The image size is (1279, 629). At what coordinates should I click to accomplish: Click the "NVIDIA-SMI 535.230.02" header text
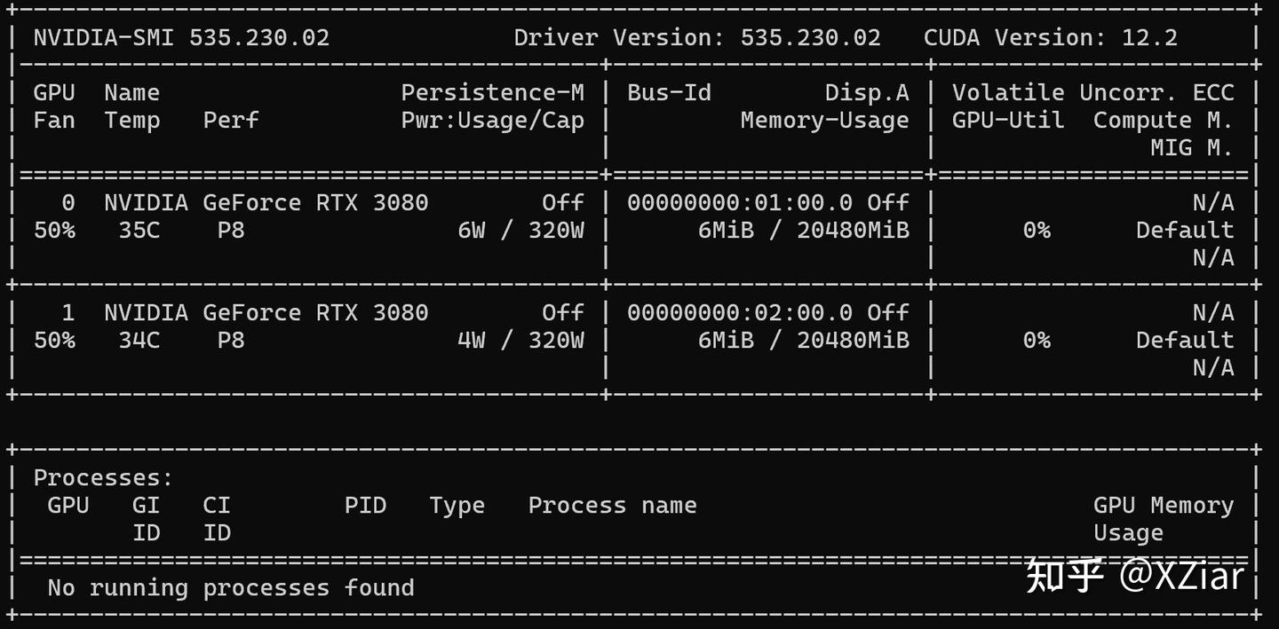[x=181, y=37]
